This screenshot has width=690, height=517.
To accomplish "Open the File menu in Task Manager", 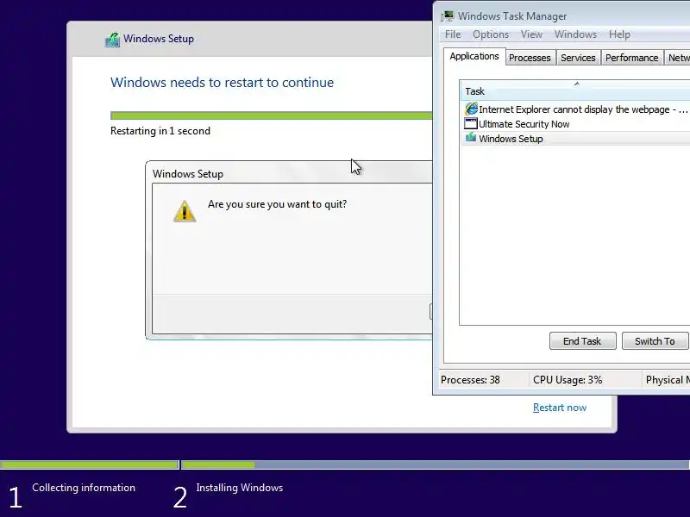I will 452,34.
